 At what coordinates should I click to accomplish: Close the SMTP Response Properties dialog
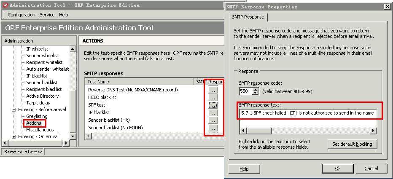[387, 7]
